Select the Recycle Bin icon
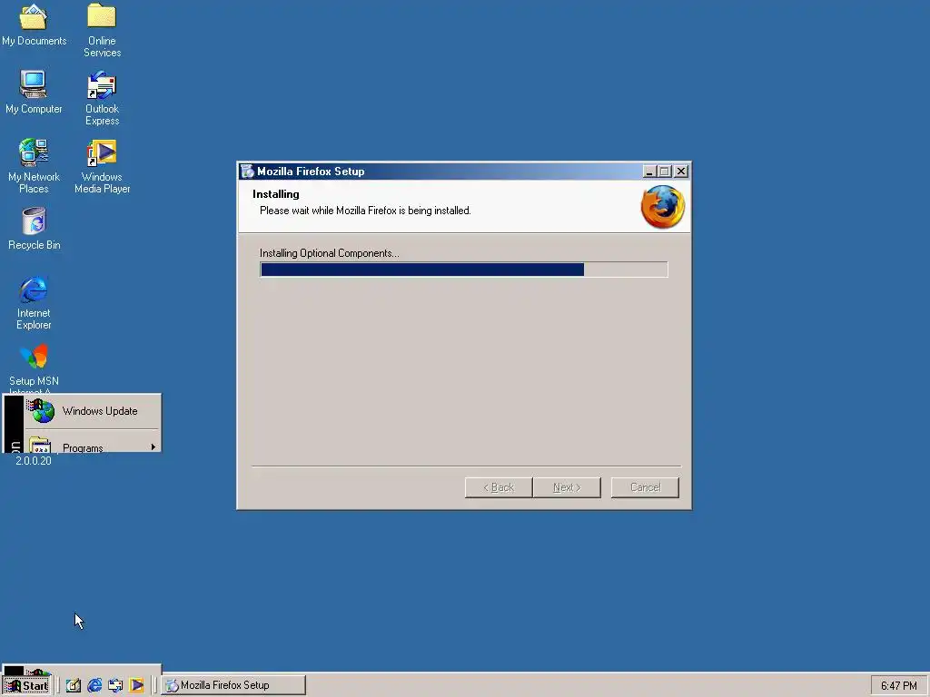This screenshot has width=930, height=697. (34, 229)
